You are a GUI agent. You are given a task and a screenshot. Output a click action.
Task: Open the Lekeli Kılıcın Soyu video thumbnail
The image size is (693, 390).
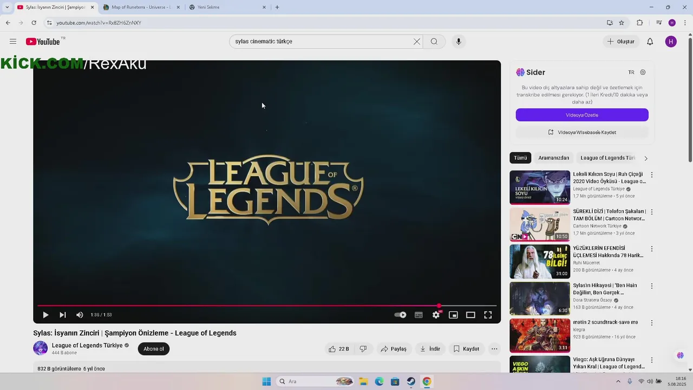(540, 187)
